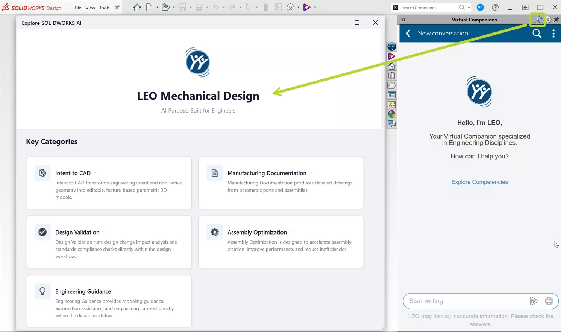Open the Home (Welcome) toolbar icon
The width and height of the screenshot is (561, 332).
pyautogui.click(x=137, y=7)
